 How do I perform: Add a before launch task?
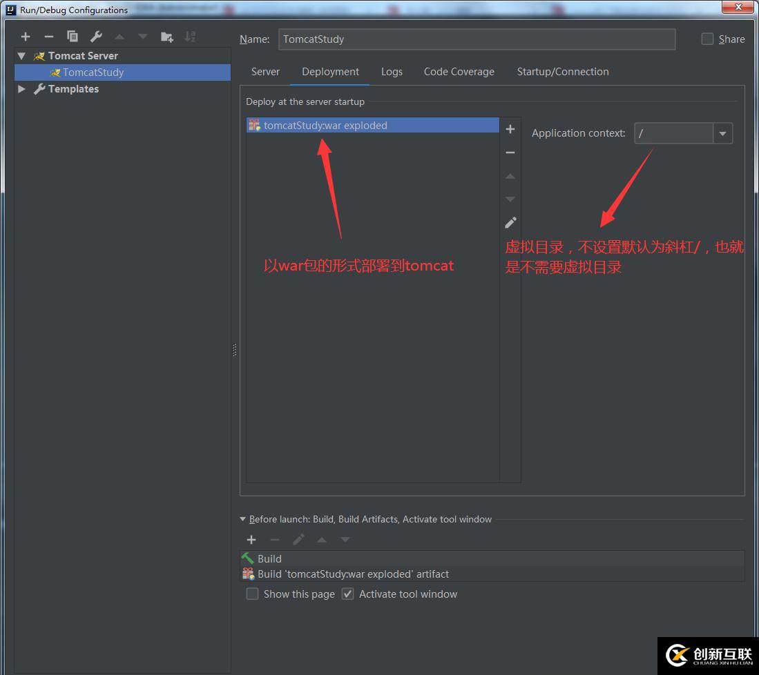click(x=251, y=540)
